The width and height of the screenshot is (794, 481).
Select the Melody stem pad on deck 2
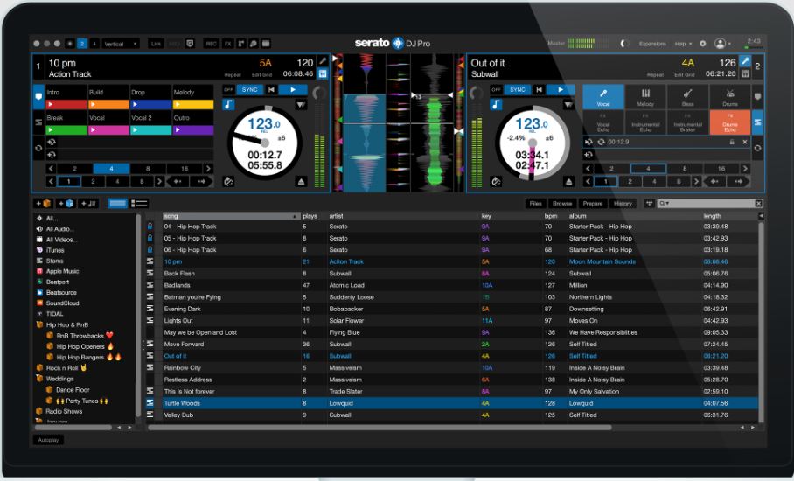(645, 97)
